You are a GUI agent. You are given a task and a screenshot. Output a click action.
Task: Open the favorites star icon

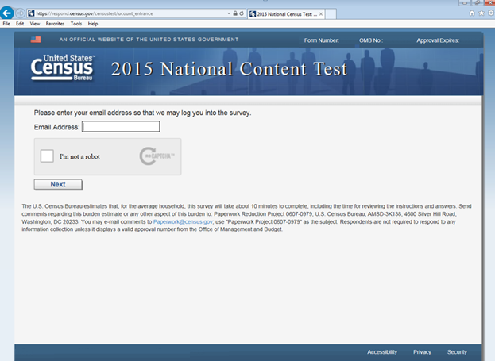pyautogui.click(x=481, y=13)
